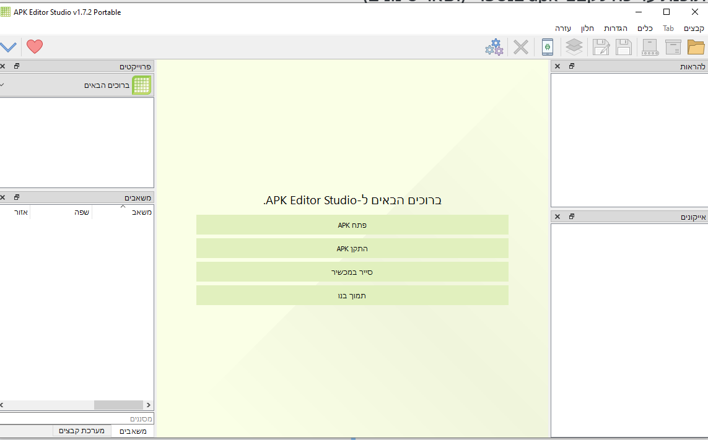
Task: Switch to the מערכת קבצים tab
Action: pyautogui.click(x=82, y=431)
